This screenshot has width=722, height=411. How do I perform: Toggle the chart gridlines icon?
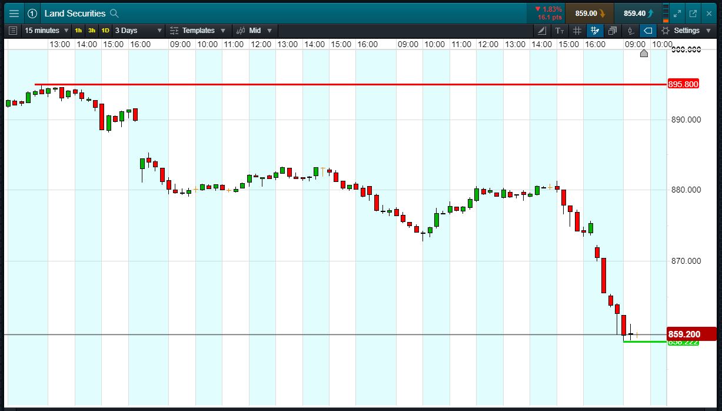577,31
